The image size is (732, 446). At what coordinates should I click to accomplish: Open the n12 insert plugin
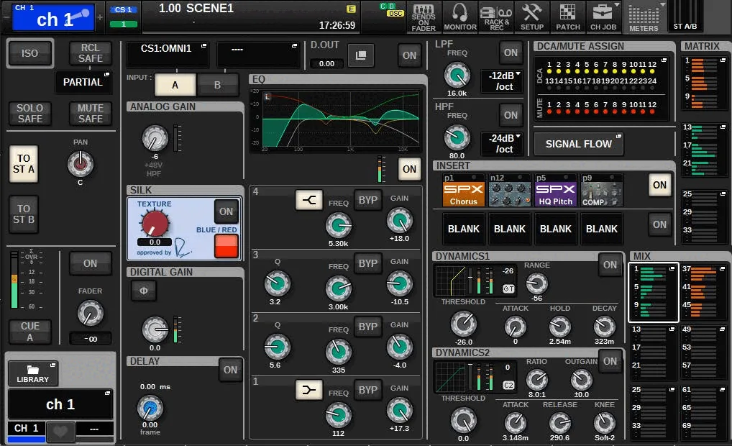[509, 191]
